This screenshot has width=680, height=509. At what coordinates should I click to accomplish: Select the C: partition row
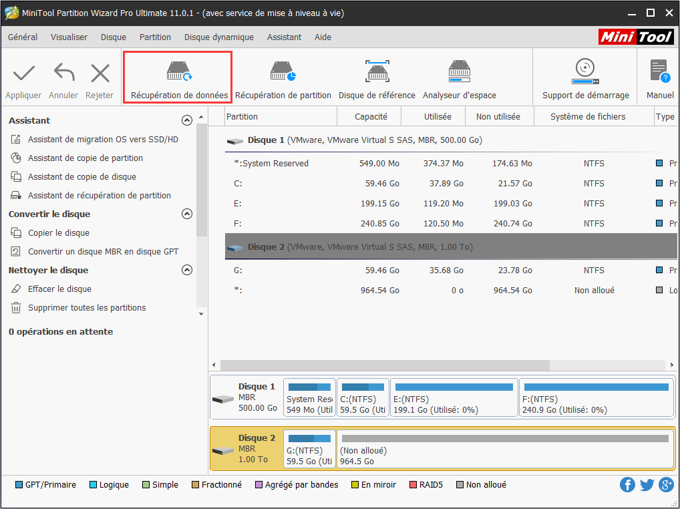(451, 184)
